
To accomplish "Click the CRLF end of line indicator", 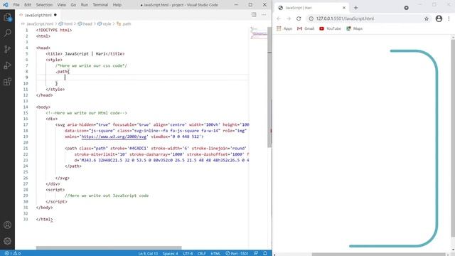I will (202, 253).
